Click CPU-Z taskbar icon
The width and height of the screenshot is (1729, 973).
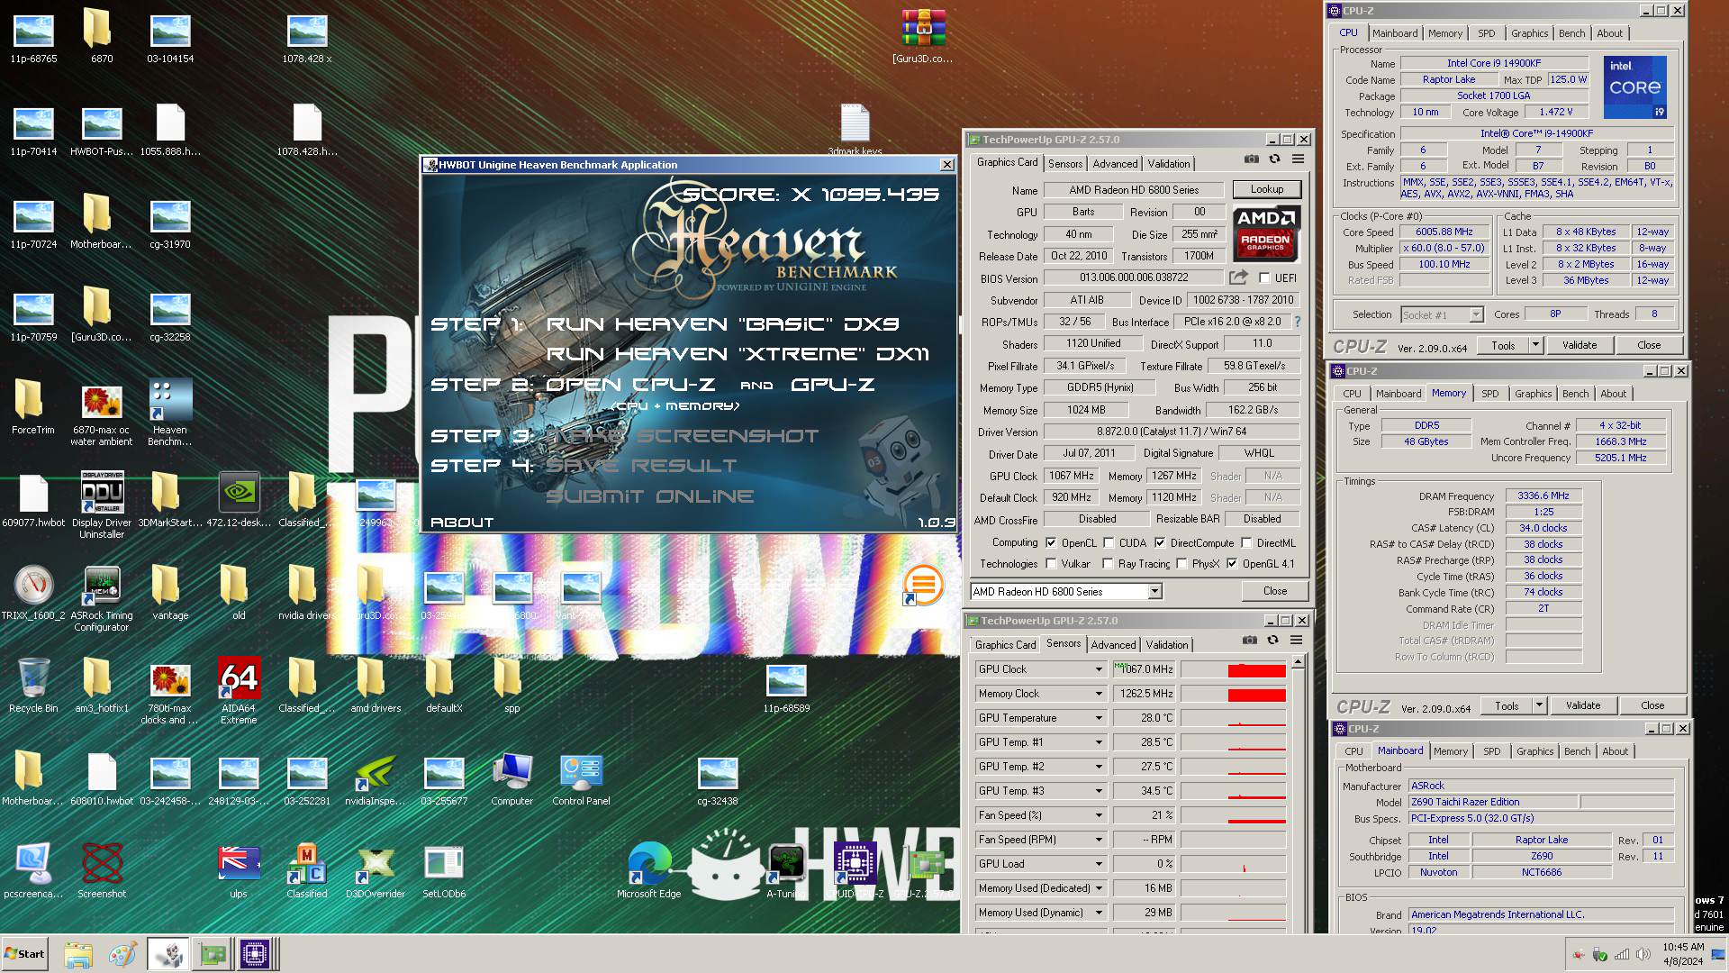[x=255, y=954]
